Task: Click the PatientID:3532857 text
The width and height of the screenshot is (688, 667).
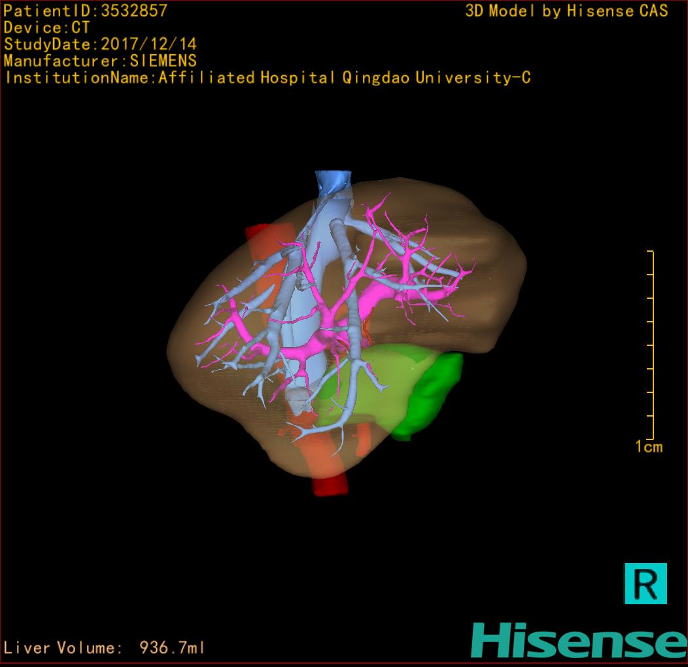Action: pyautogui.click(x=86, y=11)
